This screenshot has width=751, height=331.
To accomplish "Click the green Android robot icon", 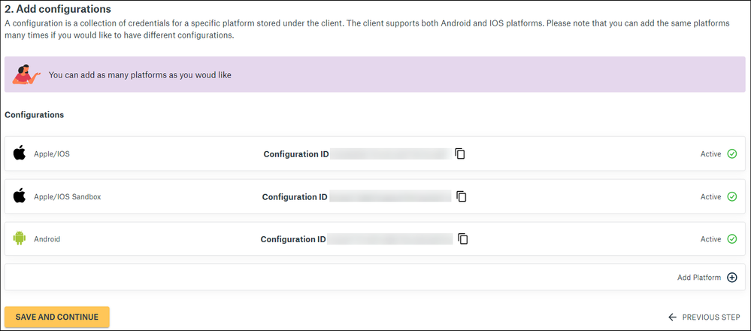I will pyautogui.click(x=19, y=238).
